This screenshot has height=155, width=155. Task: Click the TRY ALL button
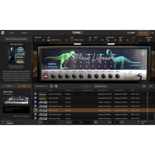tap(86, 86)
